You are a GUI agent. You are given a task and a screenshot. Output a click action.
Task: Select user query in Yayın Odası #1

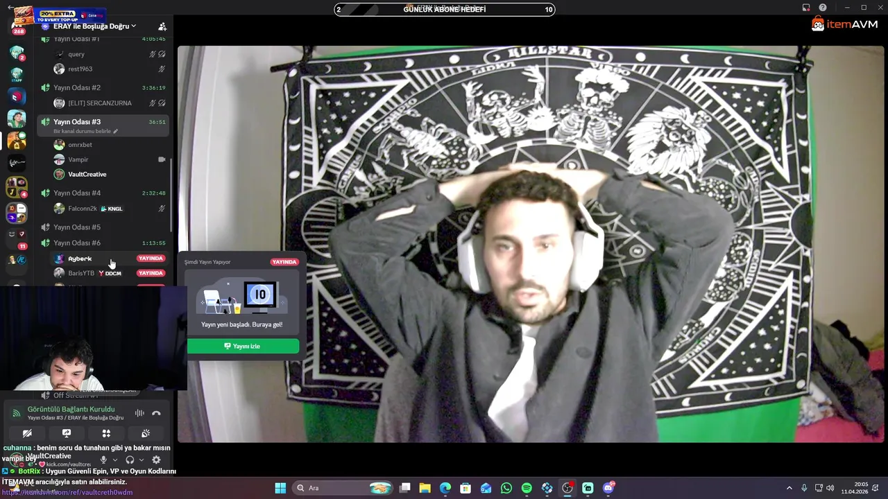coord(109,54)
